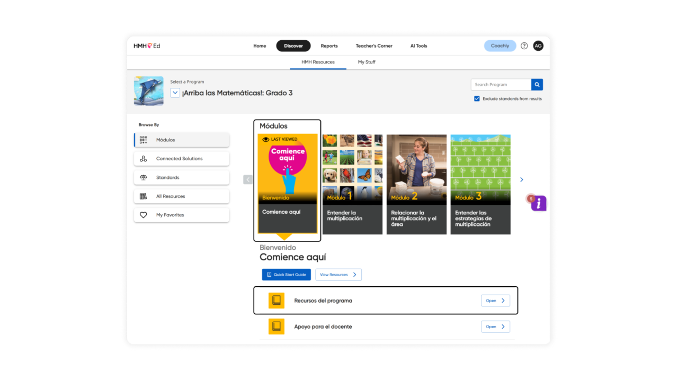Click the Connected Solutions icon
Image resolution: width=678 pixels, height=381 pixels.
[143, 159]
